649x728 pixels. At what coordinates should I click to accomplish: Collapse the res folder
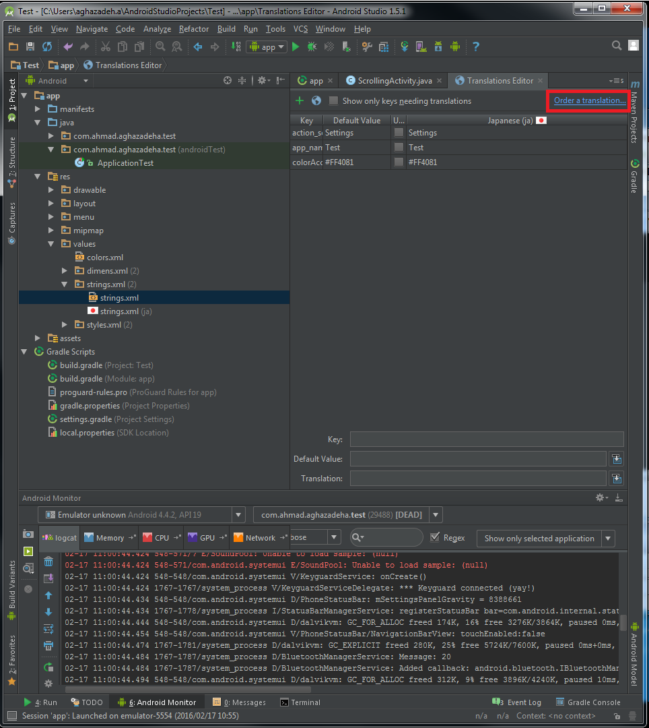[x=38, y=177]
